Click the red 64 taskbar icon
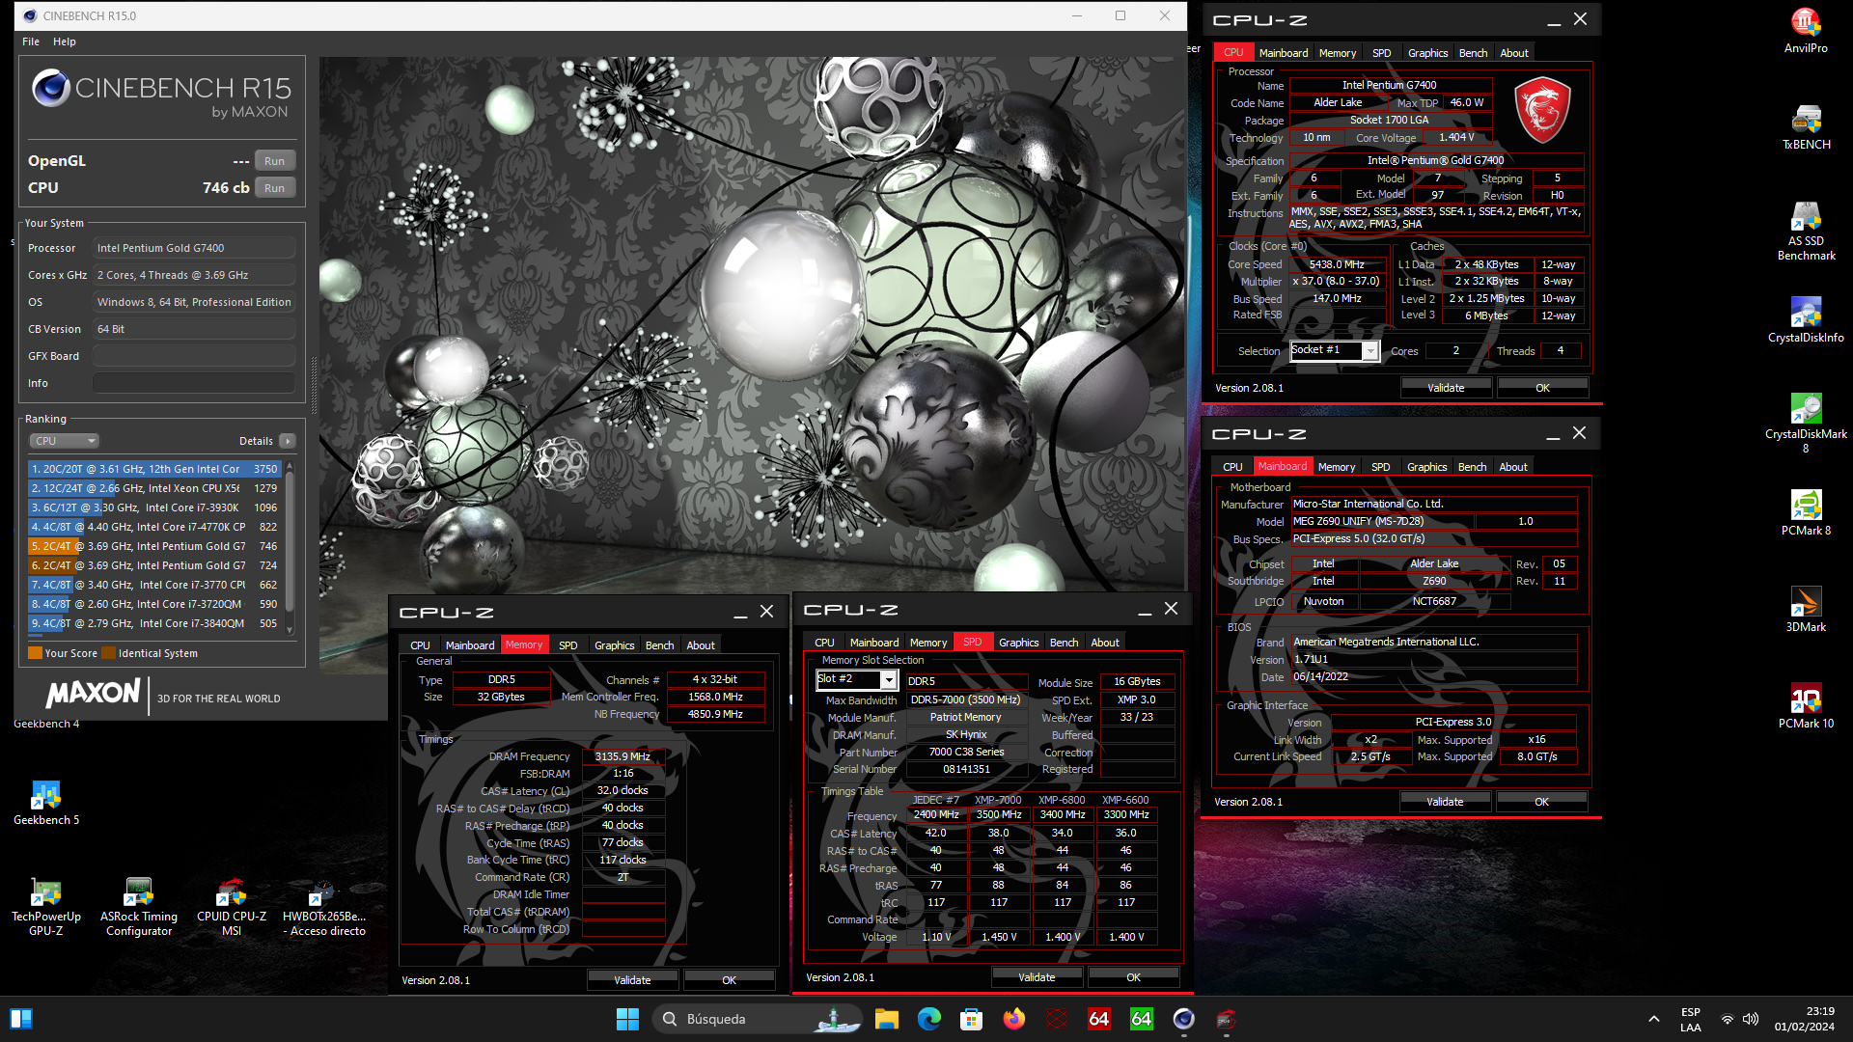Screen dimensions: 1853x1042 tap(1098, 1019)
